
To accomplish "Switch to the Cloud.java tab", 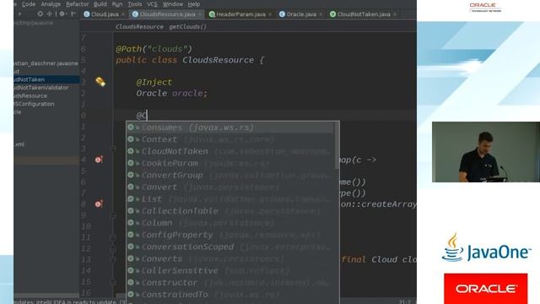I will (x=105, y=14).
